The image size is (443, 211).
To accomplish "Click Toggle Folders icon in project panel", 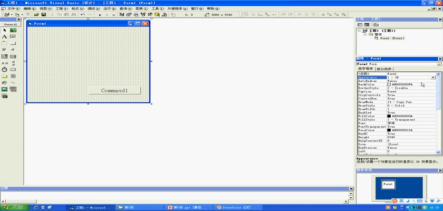I will click(375, 25).
